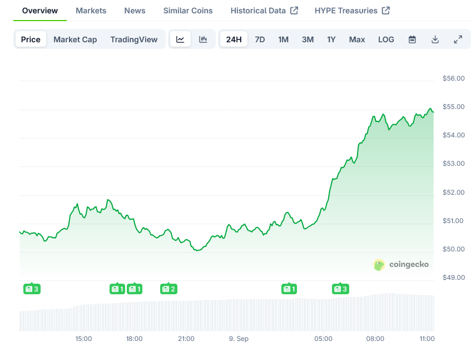Viewport: 471px width, 346px height.
Task: Open the Markets tab
Action: point(91,11)
